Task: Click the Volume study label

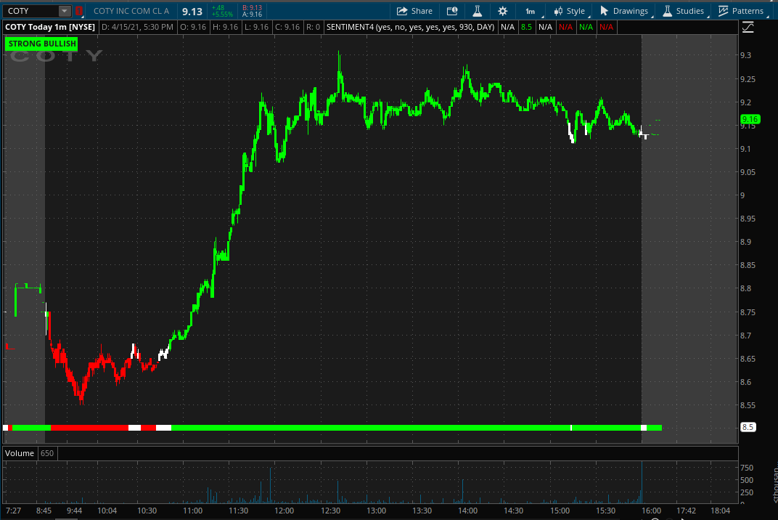Action: [x=20, y=453]
